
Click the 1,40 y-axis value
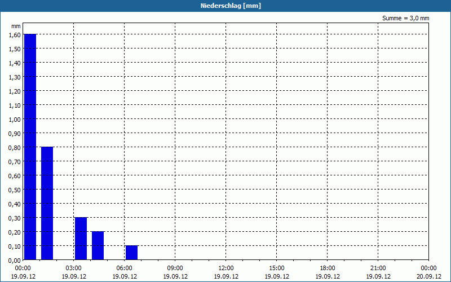coord(15,63)
